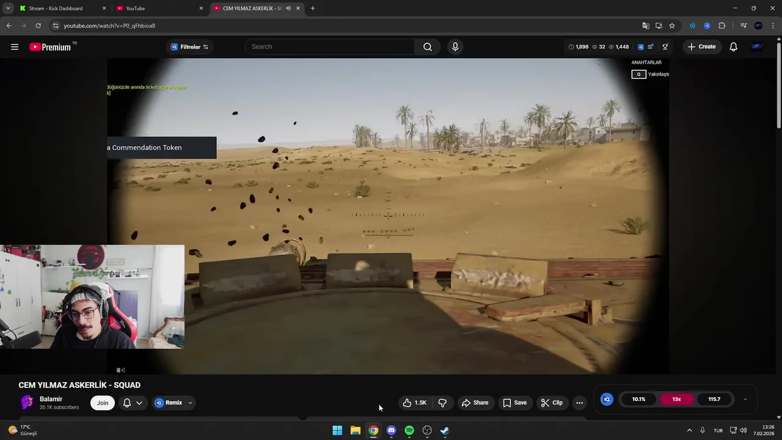Open a new Chrome tab

point(313,8)
